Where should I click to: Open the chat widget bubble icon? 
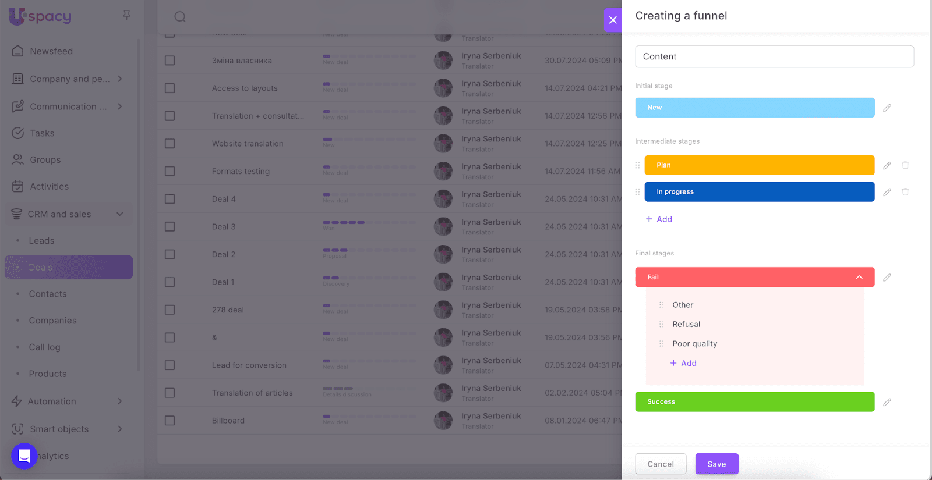click(x=24, y=456)
